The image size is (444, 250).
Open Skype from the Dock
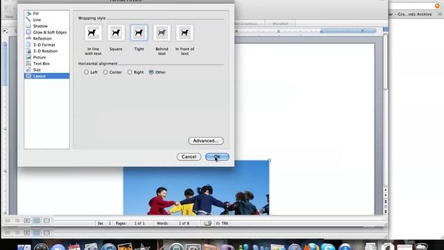pos(328,247)
